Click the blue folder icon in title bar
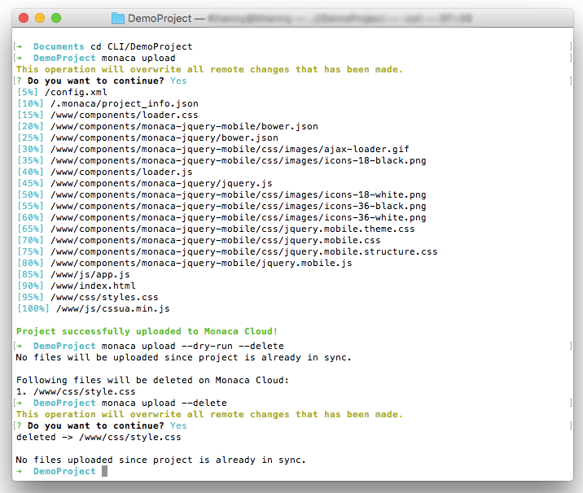 pos(118,18)
